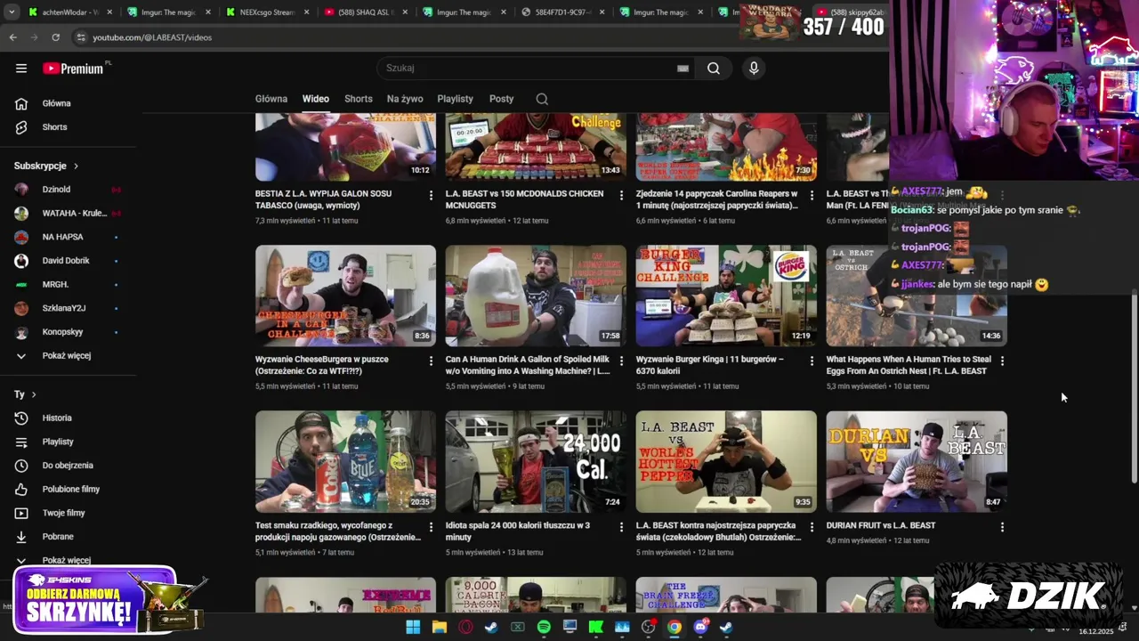Expand the Subskrypcje section arrow
Image resolution: width=1139 pixels, height=641 pixels.
click(x=76, y=166)
